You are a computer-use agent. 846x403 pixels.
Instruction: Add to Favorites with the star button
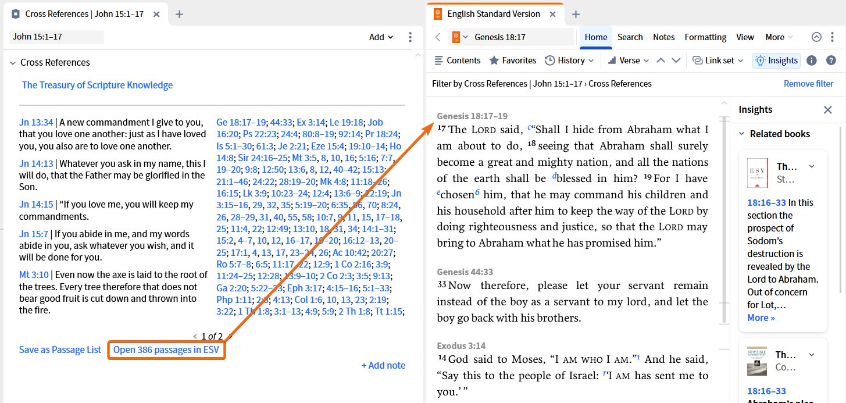click(512, 60)
